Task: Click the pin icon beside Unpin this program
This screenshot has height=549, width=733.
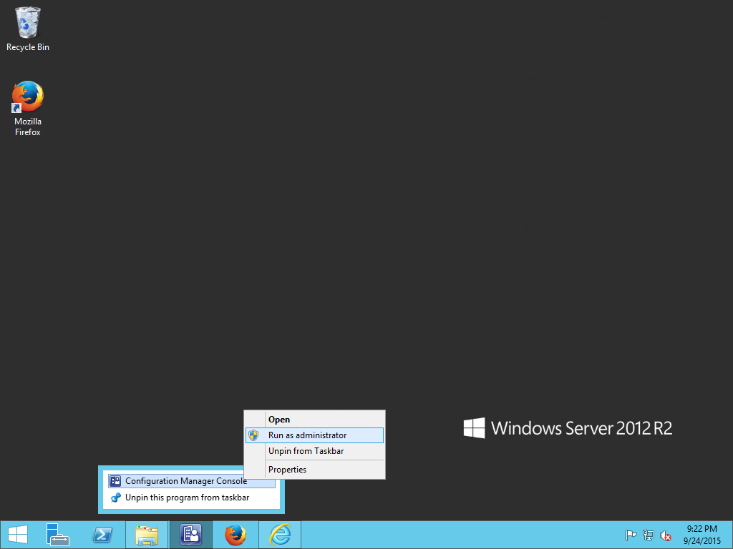Action: pos(115,498)
